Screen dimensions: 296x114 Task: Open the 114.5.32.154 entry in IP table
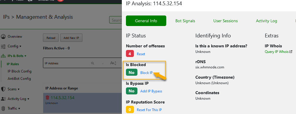click(62, 98)
